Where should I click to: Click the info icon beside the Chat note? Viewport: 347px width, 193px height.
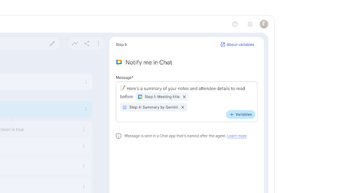tap(119, 136)
